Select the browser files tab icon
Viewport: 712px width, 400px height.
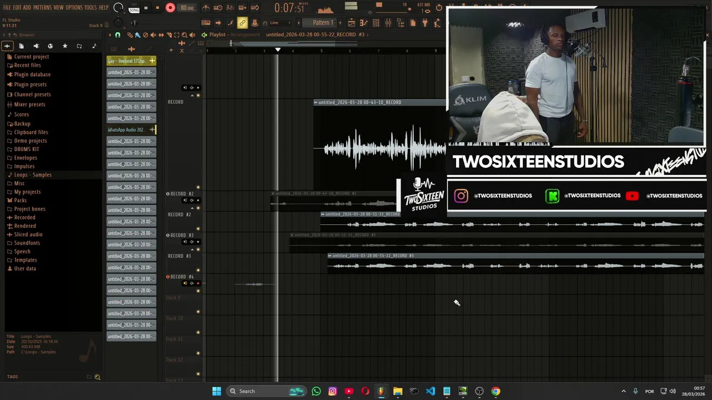[x=21, y=46]
